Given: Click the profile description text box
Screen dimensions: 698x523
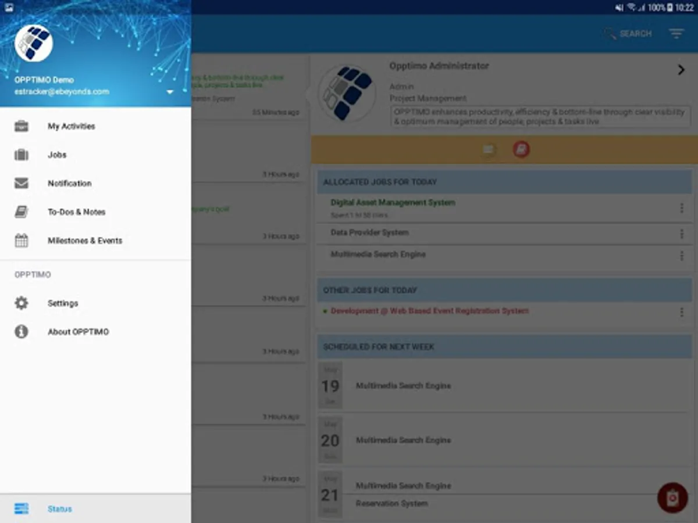Looking at the screenshot, I should coord(541,116).
